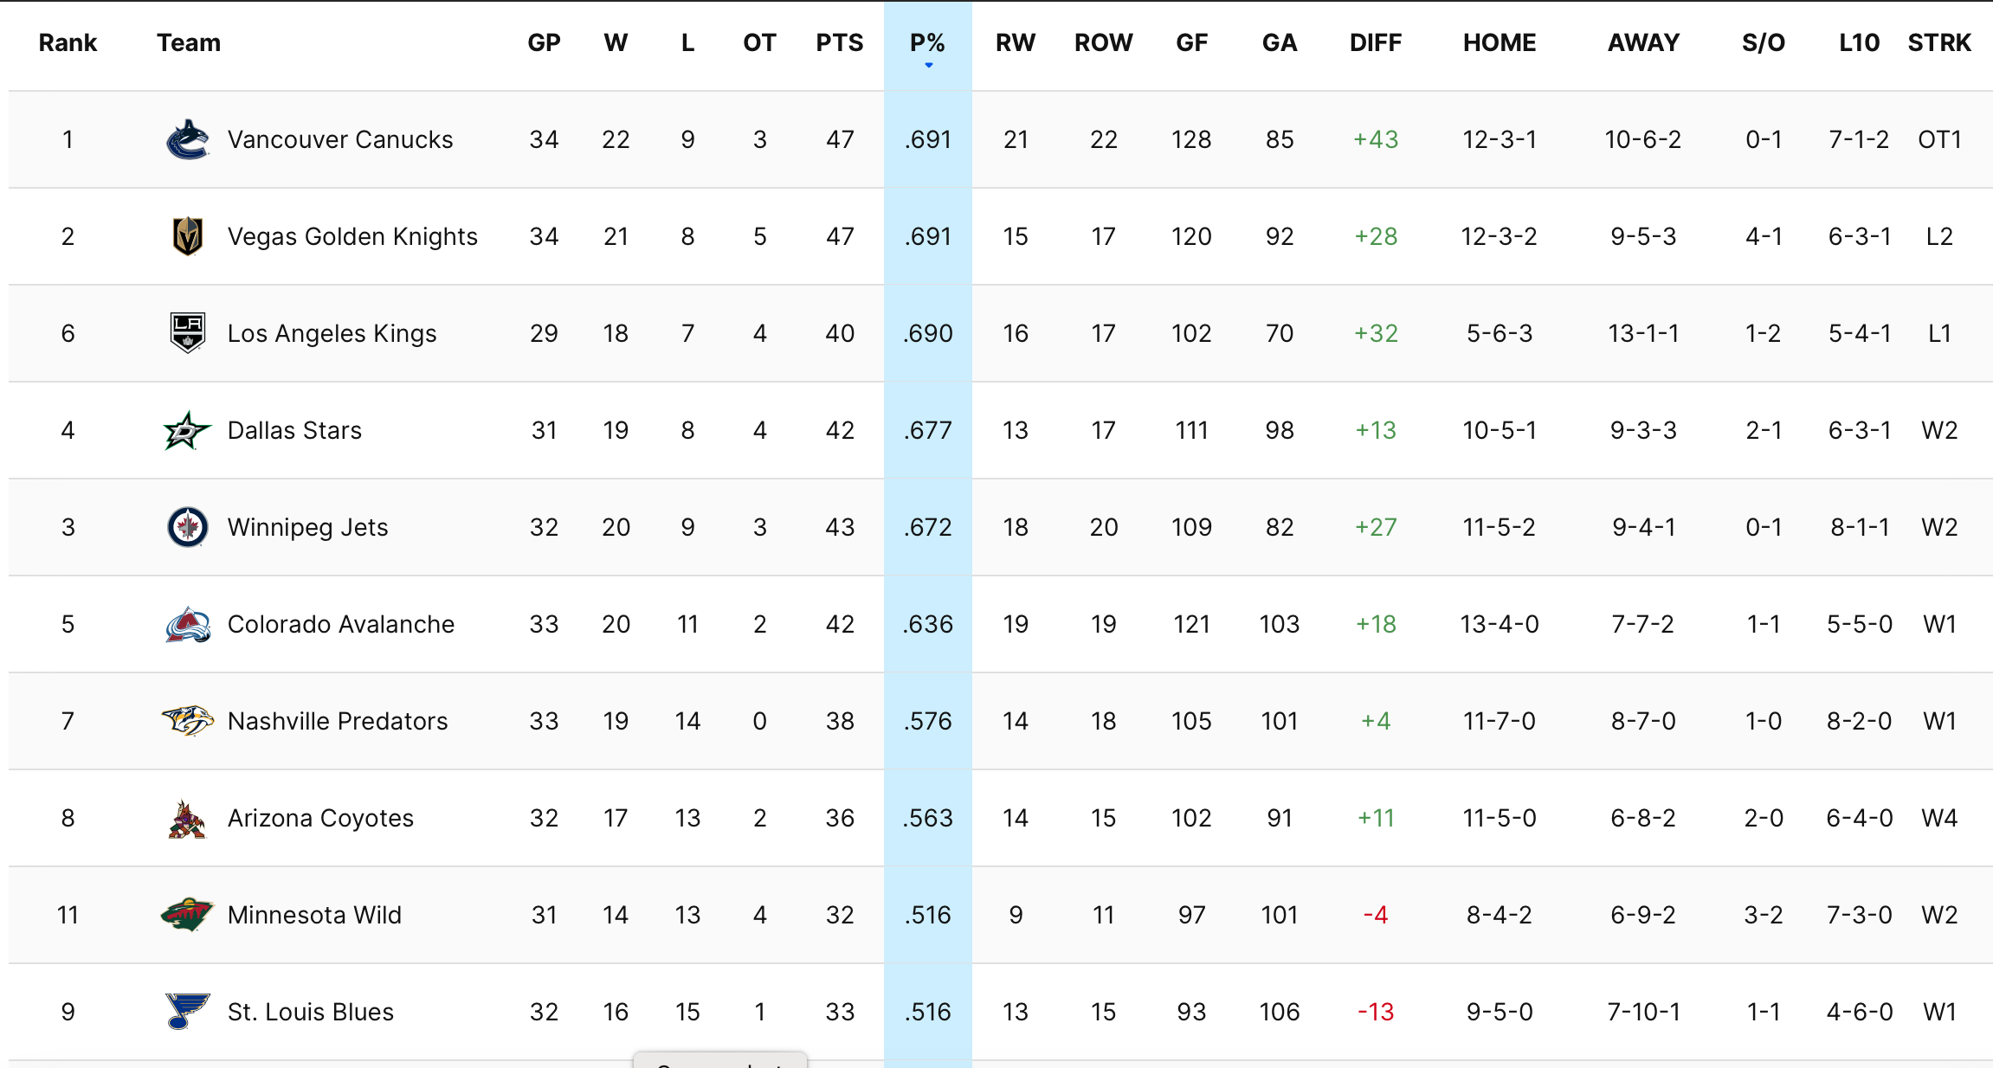Click the Nashville Predators logo
Image resolution: width=1993 pixels, height=1068 pixels.
(187, 721)
